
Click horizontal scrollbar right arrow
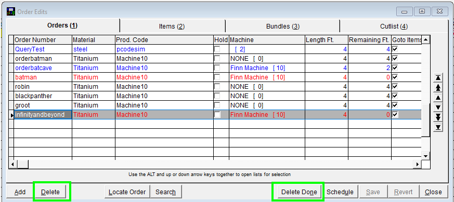click(418, 165)
